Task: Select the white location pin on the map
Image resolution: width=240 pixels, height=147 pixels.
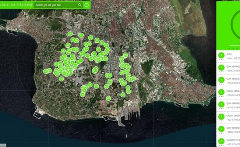Action: click(x=78, y=57)
